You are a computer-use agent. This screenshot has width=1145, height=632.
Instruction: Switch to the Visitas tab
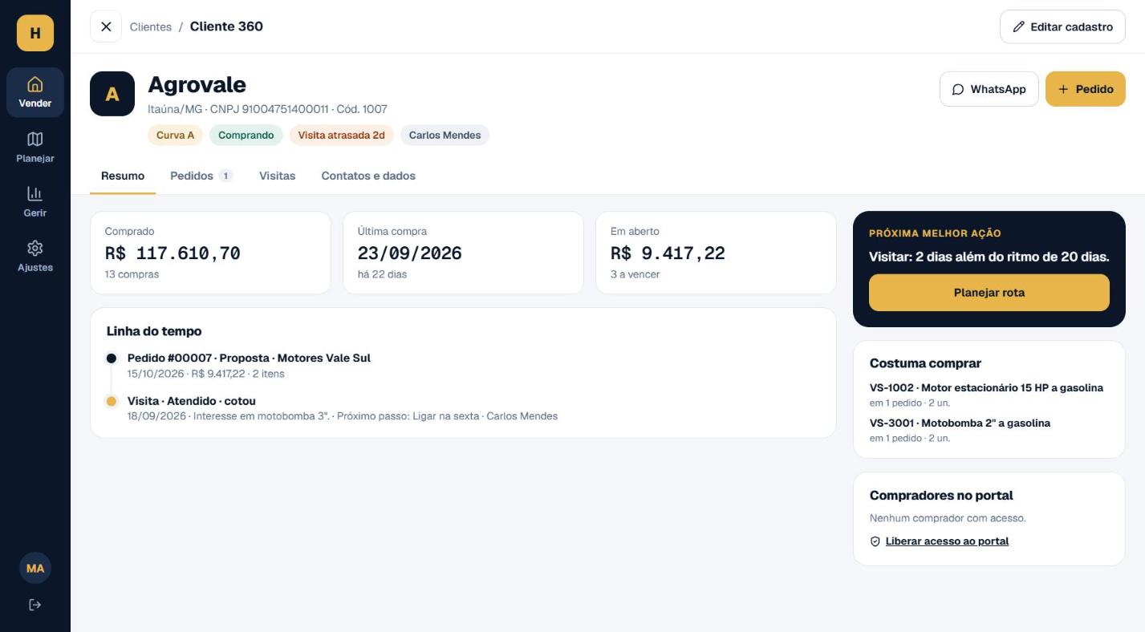point(277,176)
